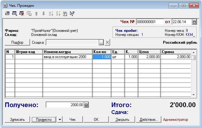Clear the Скидка field with X button
This screenshot has width=202, height=128.
coord(107,42)
